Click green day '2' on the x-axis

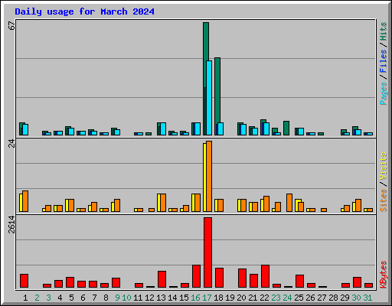(x=37, y=298)
